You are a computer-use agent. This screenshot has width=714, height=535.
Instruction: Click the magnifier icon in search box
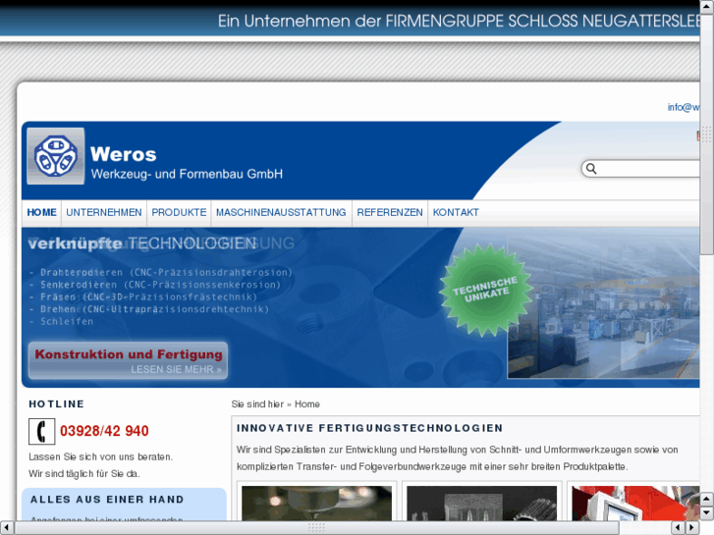[591, 169]
